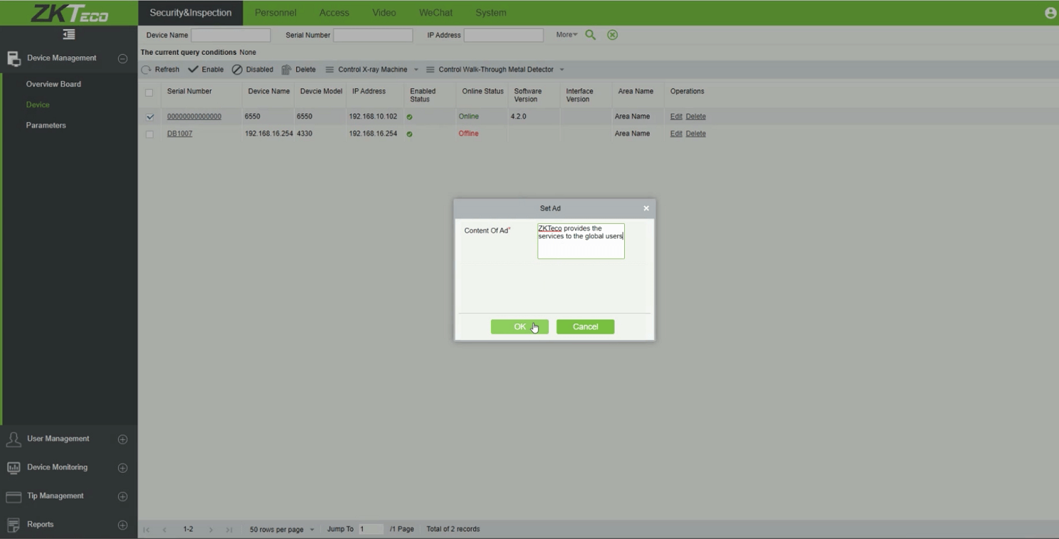Screen dimensions: 1059x539
Task: Click the Refresh toolbar icon
Action: (147, 70)
